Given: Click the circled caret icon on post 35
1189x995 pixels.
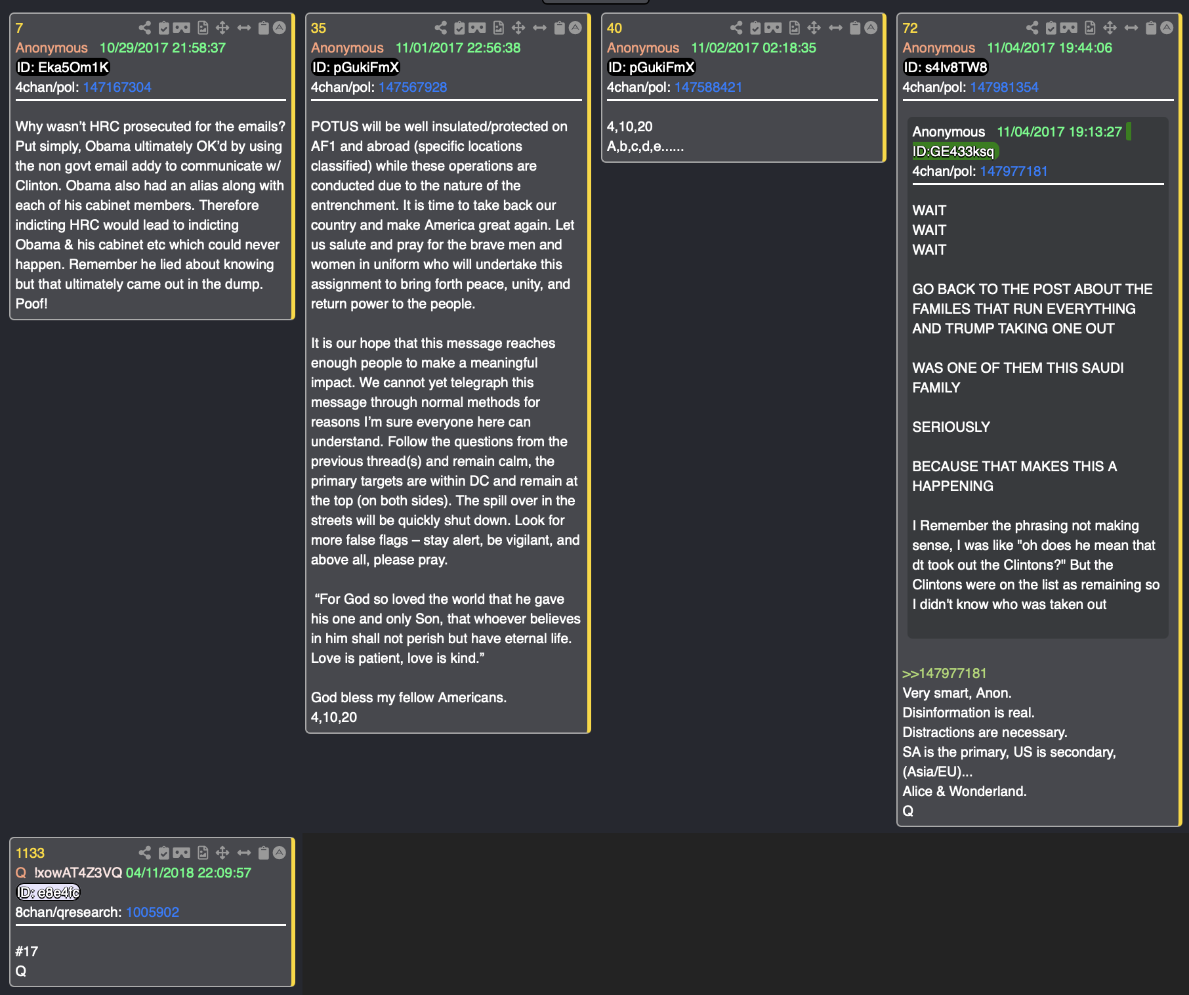Looking at the screenshot, I should point(575,28).
